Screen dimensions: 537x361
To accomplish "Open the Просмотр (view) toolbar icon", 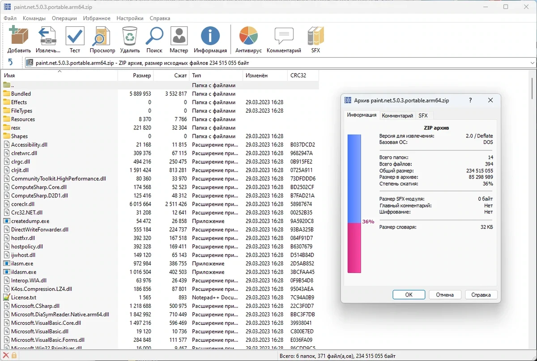I will coord(102,36).
